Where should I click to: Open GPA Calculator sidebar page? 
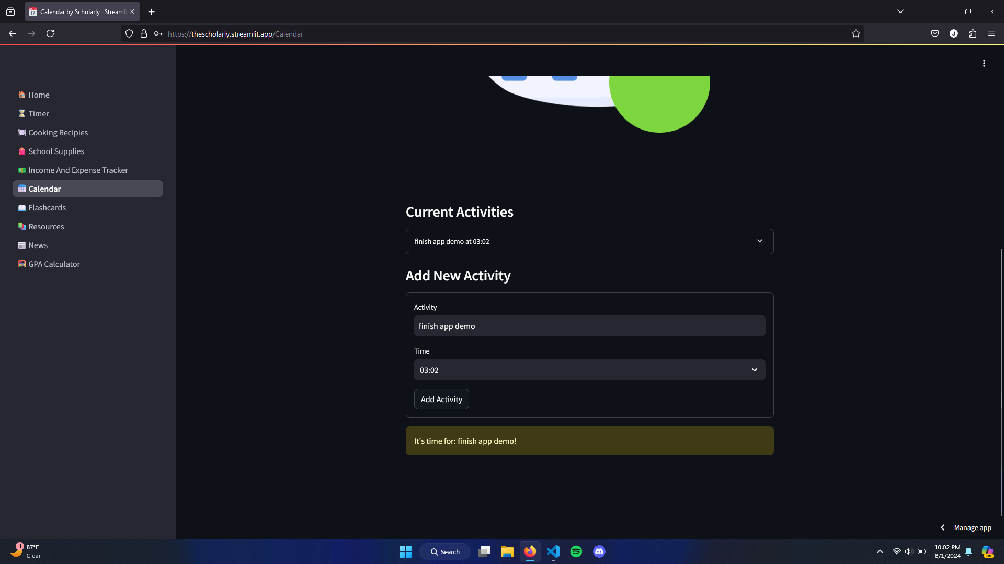click(54, 264)
